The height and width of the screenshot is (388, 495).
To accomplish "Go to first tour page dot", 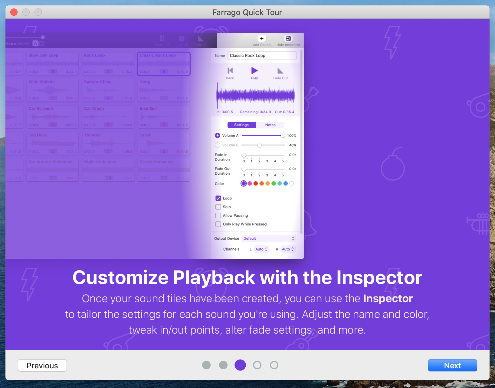I will click(206, 365).
